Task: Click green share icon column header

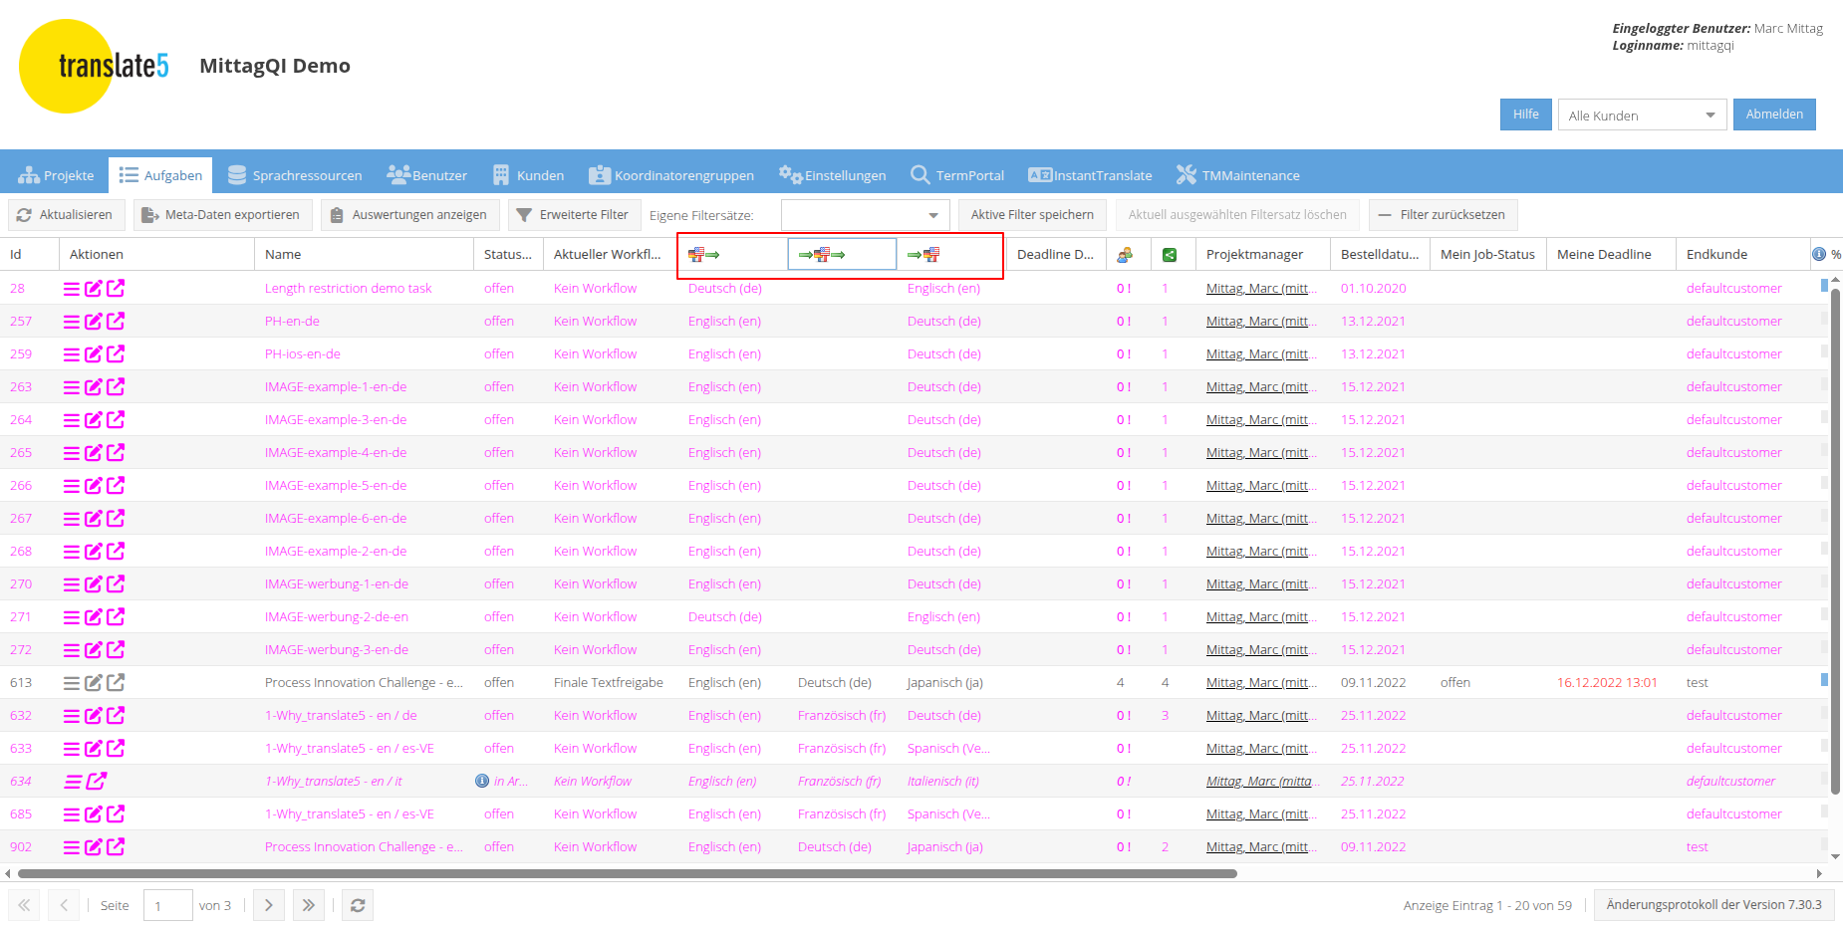Action: click(1170, 255)
